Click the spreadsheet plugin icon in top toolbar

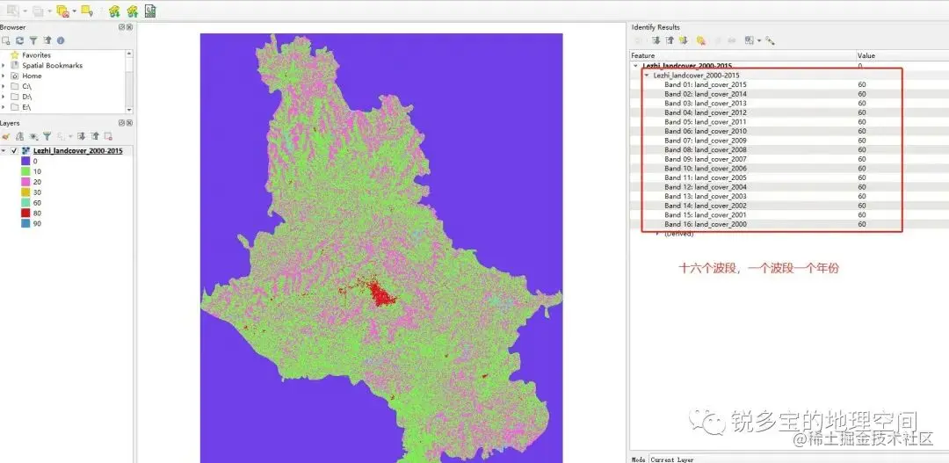[150, 11]
